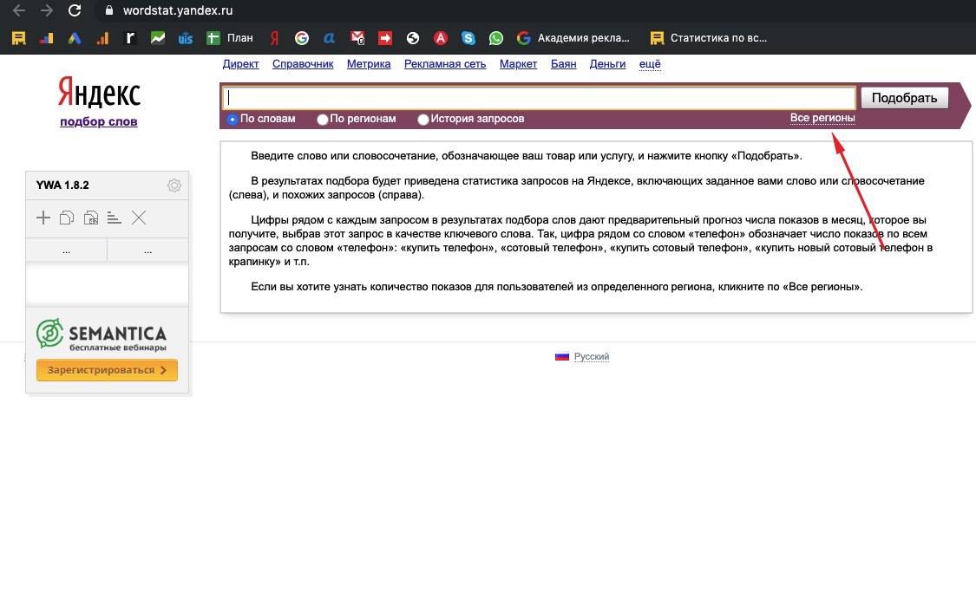Image resolution: width=976 pixels, height=611 pixels.
Task: Open YWA panel settings gear
Action: click(x=174, y=185)
